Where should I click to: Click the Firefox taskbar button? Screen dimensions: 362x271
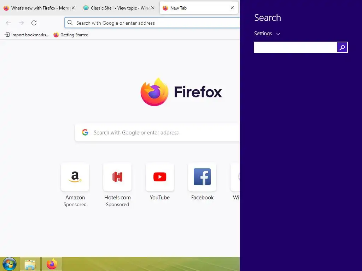coord(52,264)
